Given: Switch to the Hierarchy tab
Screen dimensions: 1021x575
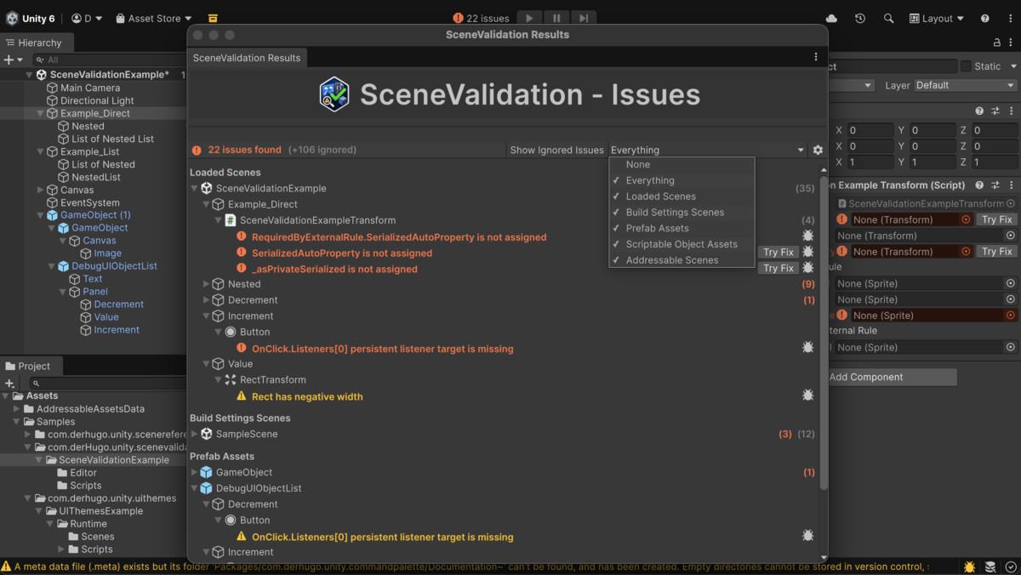Looking at the screenshot, I should [x=35, y=43].
